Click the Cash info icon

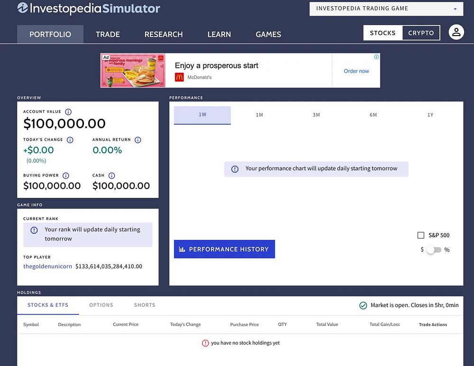pyautogui.click(x=111, y=175)
